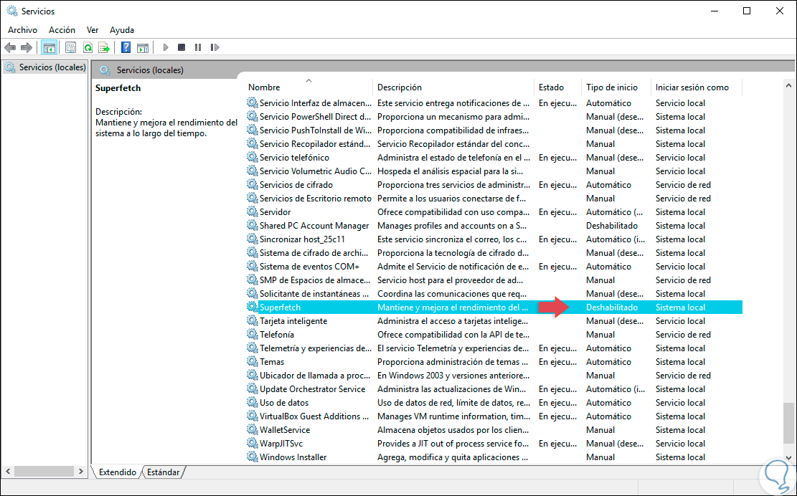Click gear icon beside Windows Installer
The image size is (797, 496).
coord(252,457)
